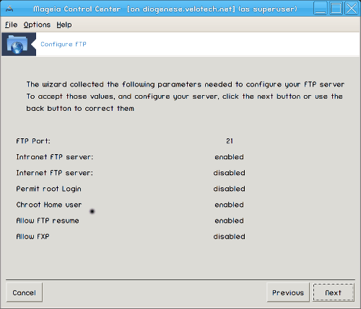Maximize the Control Center window
Viewport: 361px width, 309px height.
pyautogui.click(x=336, y=9)
